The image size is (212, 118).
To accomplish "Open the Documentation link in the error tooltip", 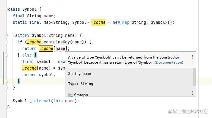I will pyautogui.click(x=169, y=62).
